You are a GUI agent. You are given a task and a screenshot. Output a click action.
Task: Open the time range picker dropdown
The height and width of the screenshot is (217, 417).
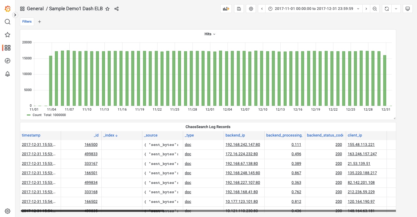pyautogui.click(x=314, y=9)
